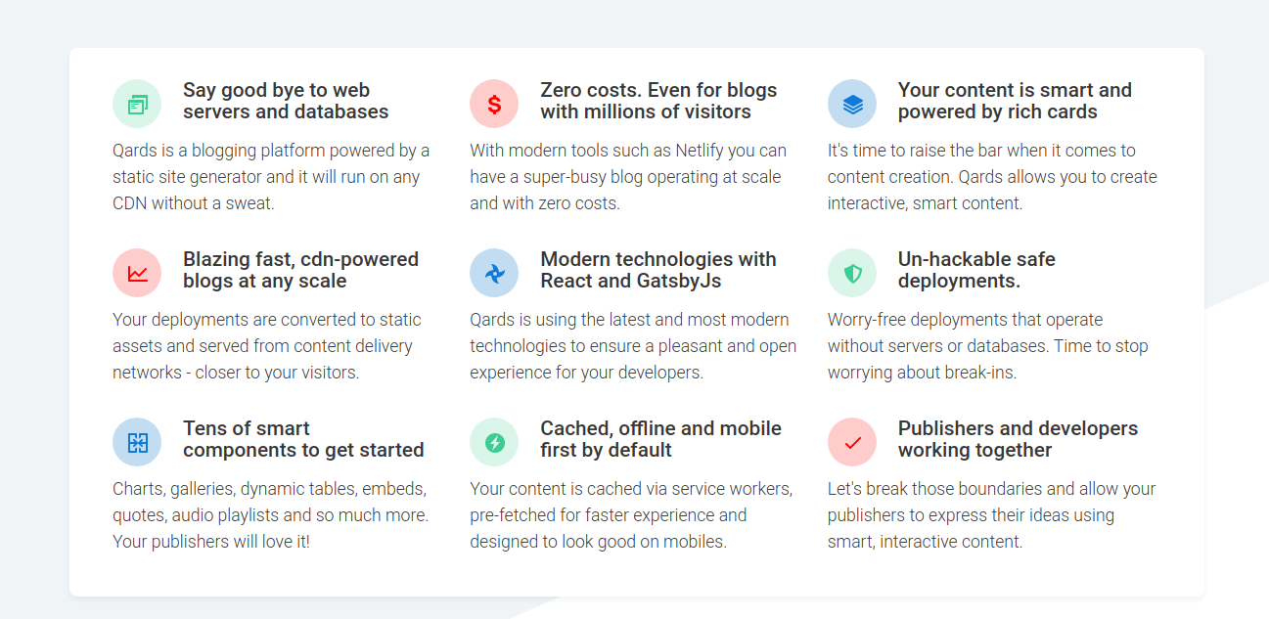Screen dimensions: 1269x619
Task: Click 'Say good bye to web servers' heading
Action: 286,101
